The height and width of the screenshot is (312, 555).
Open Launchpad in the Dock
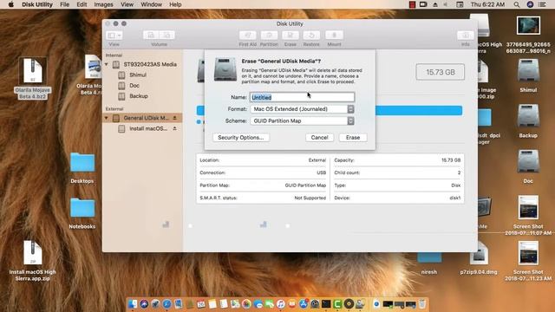[155, 304]
